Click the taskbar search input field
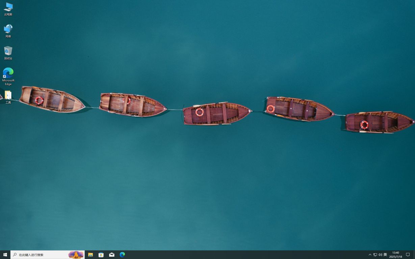This screenshot has height=259, width=415. pos(37,255)
